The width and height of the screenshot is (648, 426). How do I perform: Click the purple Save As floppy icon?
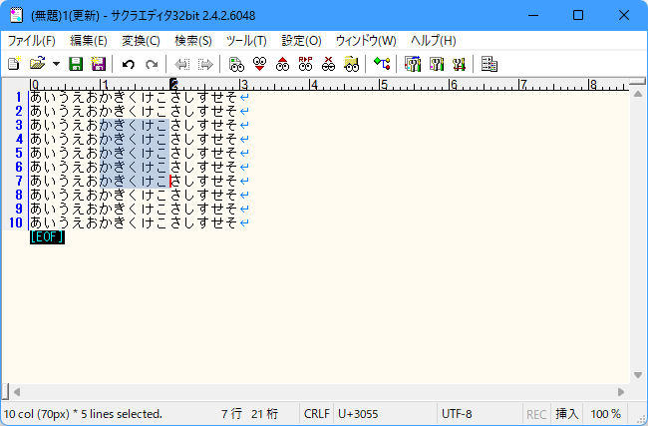click(99, 64)
